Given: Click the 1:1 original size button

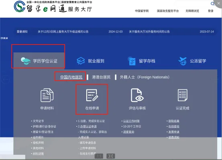Looking at the screenshot, I should pos(99,156).
